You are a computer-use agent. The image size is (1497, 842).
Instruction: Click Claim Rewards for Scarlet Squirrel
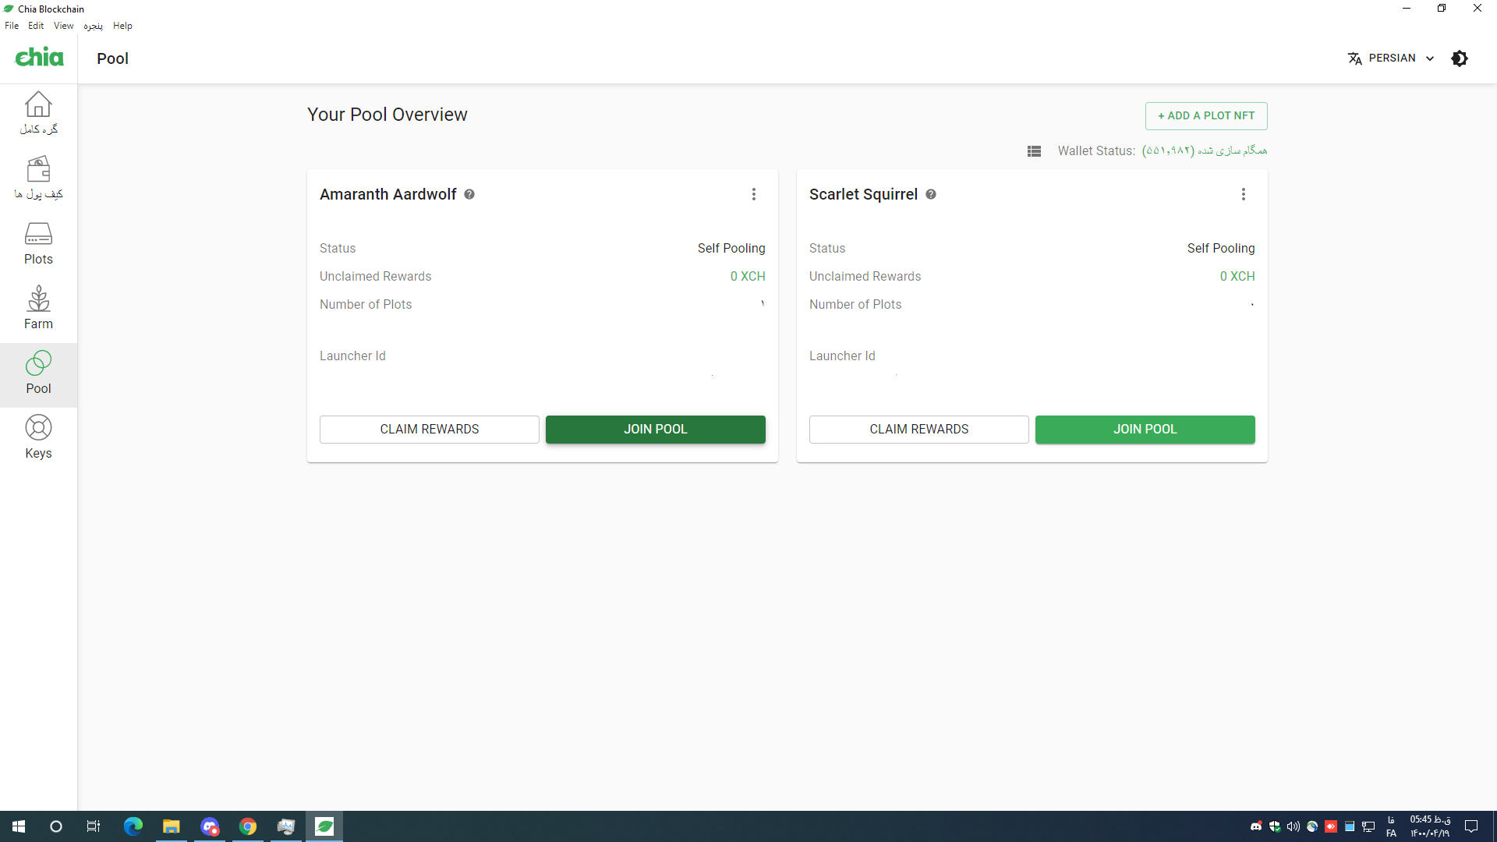click(918, 430)
